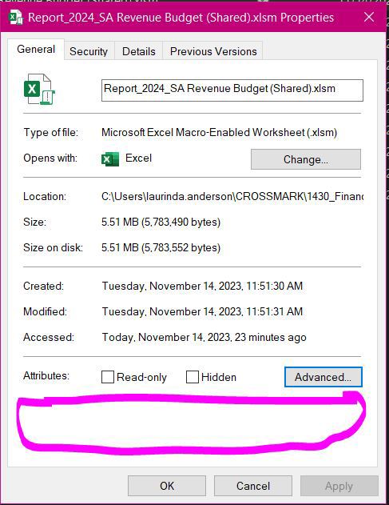The width and height of the screenshot is (389, 505).
Task: Click the large Excel macro file icon
Action: [x=39, y=89]
